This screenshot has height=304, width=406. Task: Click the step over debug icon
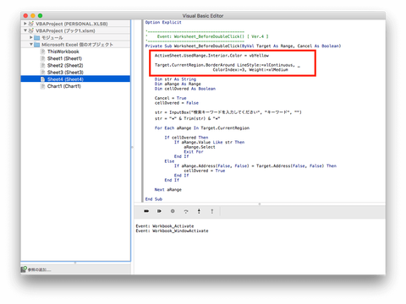[x=186, y=211]
